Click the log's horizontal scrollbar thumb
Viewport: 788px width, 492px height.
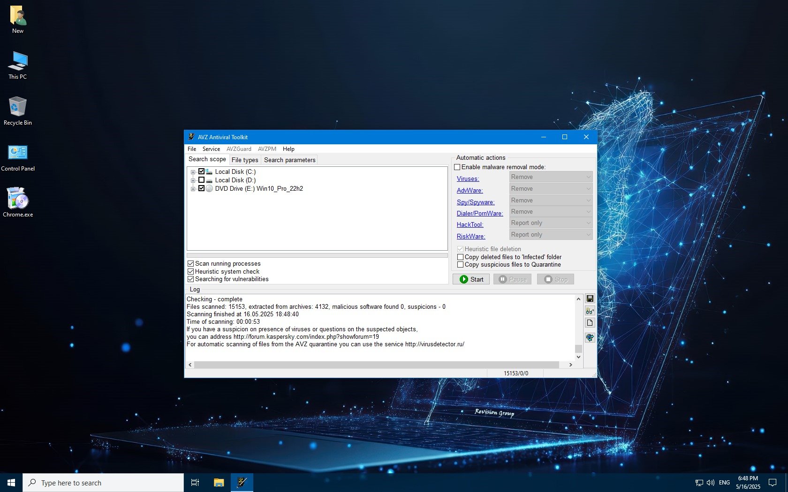click(376, 365)
